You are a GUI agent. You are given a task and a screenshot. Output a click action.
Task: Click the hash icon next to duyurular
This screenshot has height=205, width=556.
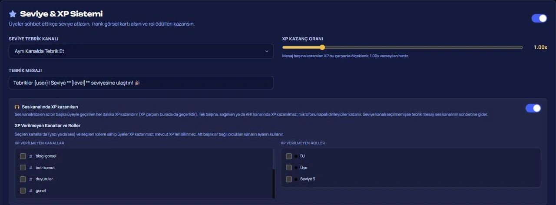tap(31, 179)
